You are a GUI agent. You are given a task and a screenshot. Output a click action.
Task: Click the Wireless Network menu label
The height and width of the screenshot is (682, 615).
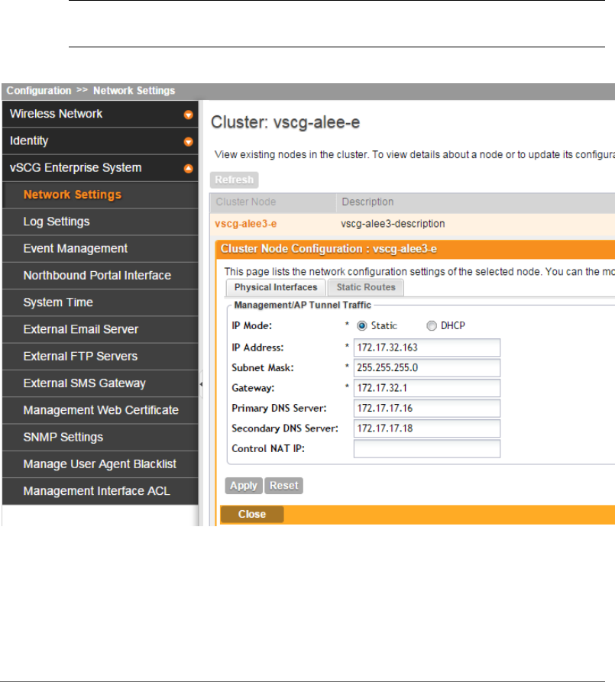(56, 114)
